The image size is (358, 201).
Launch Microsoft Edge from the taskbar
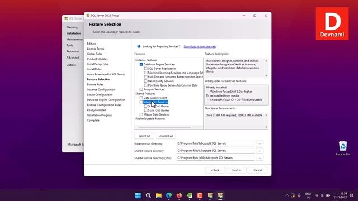click(169, 195)
